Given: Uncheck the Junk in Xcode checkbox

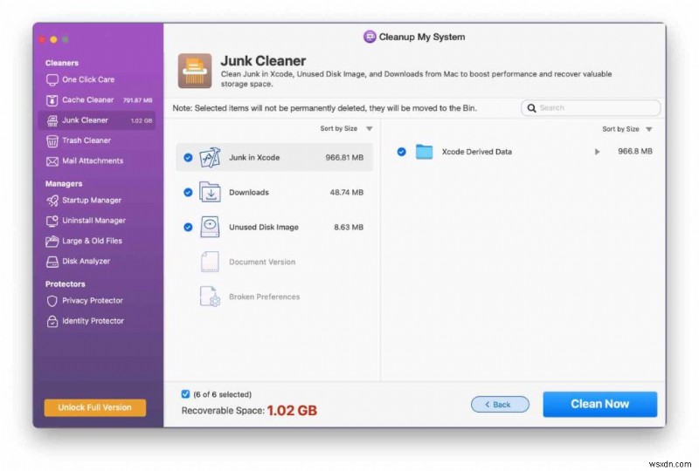Looking at the screenshot, I should pos(188,158).
